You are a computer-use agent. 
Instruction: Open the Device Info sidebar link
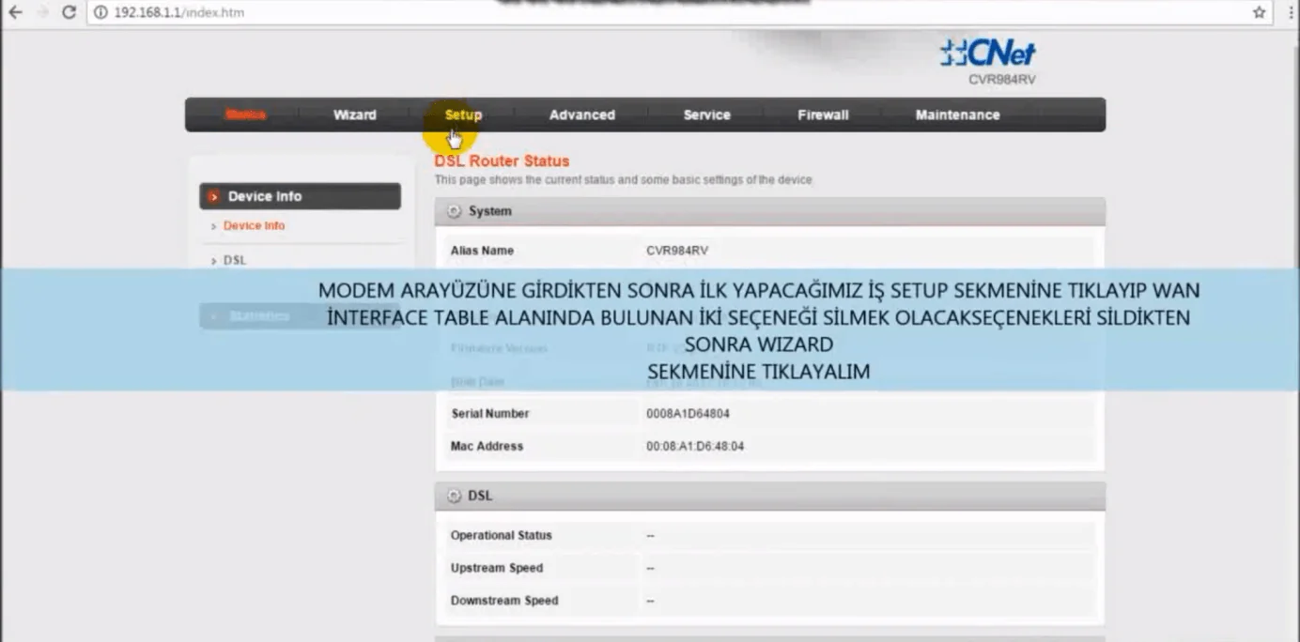[254, 225]
